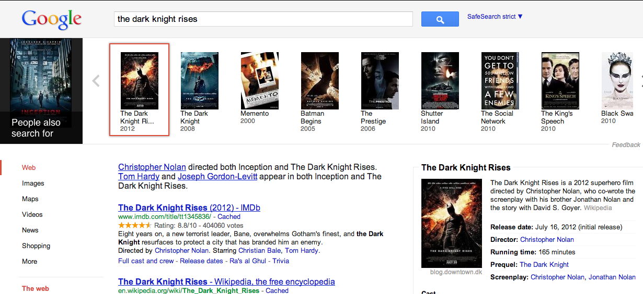Image resolution: width=643 pixels, height=294 pixels.
Task: Switch to Shopping results
Action: (36, 246)
